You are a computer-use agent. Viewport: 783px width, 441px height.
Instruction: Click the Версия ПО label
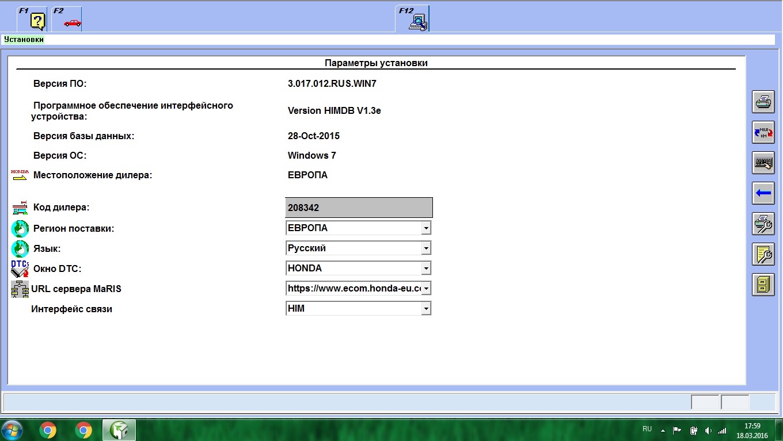point(59,83)
